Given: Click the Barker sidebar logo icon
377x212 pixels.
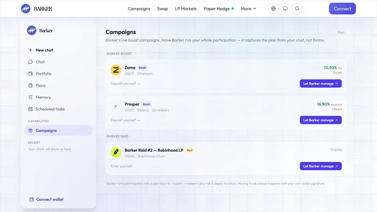Looking at the screenshot, I should [x=32, y=30].
